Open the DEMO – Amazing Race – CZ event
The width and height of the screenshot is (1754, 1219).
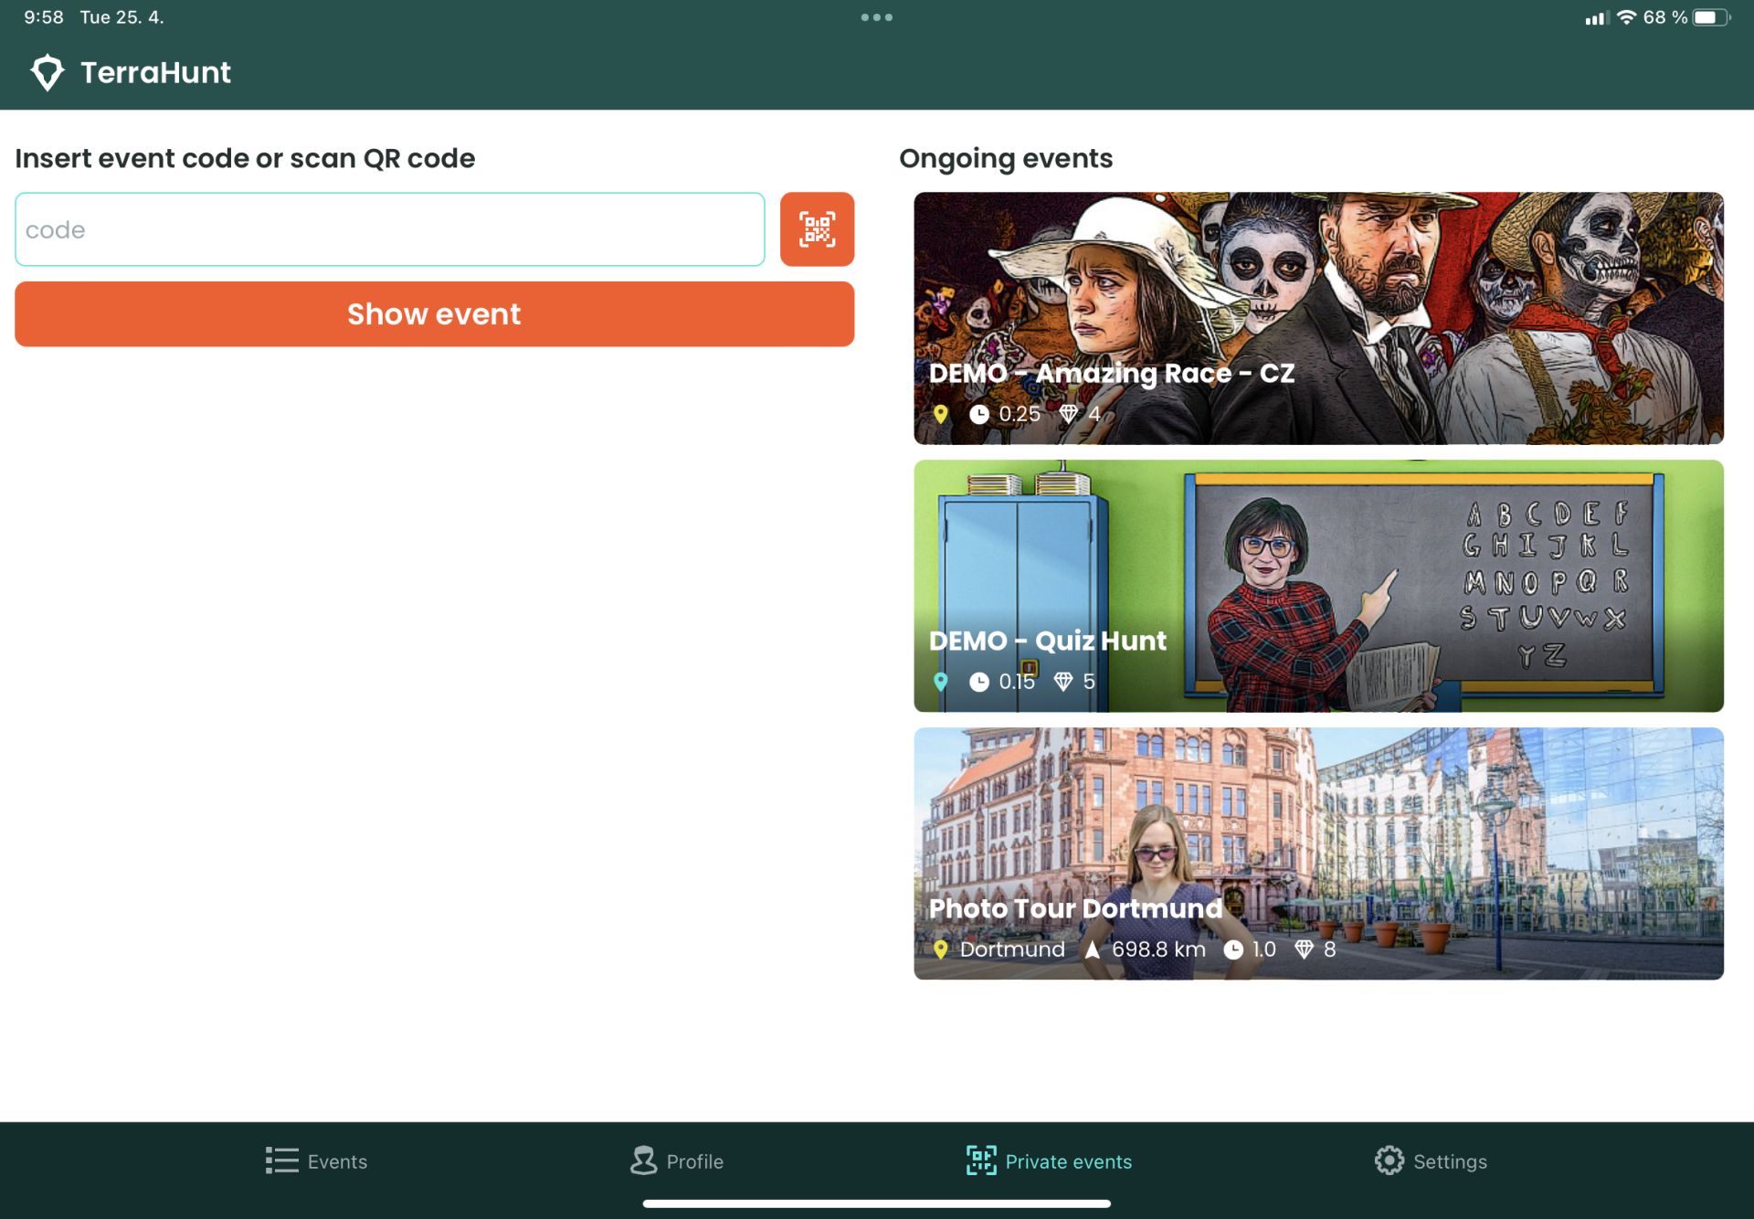(x=1318, y=318)
